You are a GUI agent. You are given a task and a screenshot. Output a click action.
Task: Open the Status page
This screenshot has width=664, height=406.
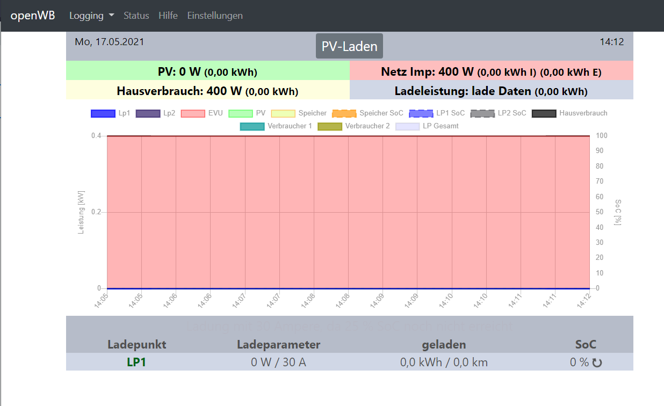136,16
